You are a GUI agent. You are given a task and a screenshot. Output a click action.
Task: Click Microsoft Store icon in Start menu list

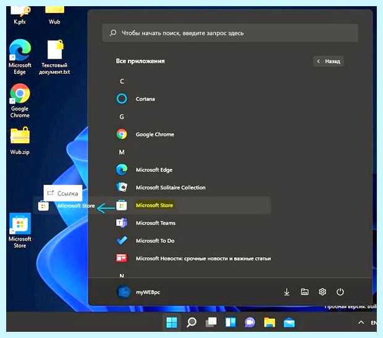pyautogui.click(x=122, y=205)
